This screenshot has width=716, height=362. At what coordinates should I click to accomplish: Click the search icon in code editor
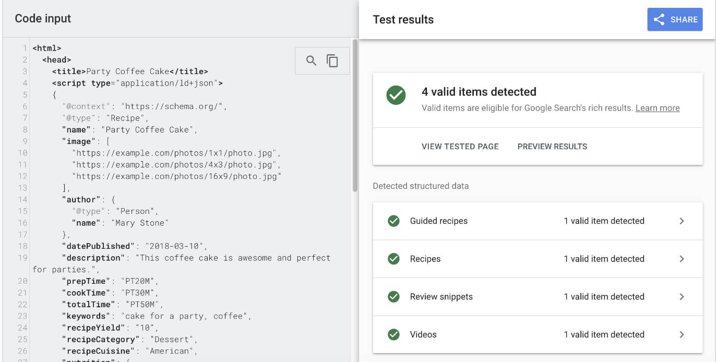(x=312, y=61)
